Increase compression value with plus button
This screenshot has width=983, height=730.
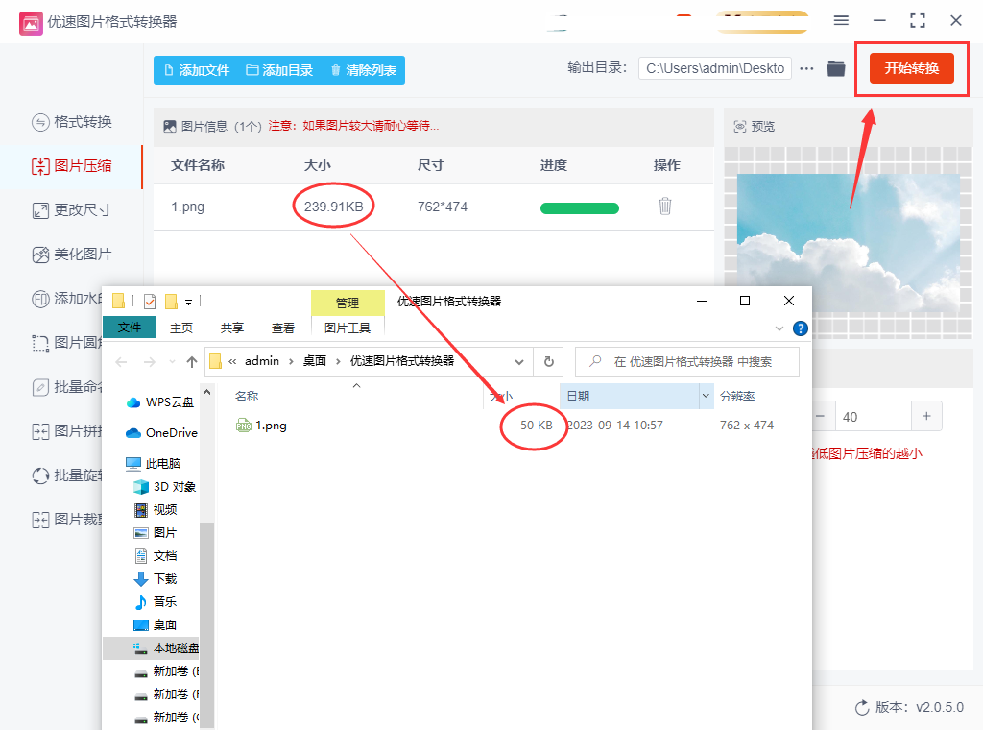pos(926,417)
